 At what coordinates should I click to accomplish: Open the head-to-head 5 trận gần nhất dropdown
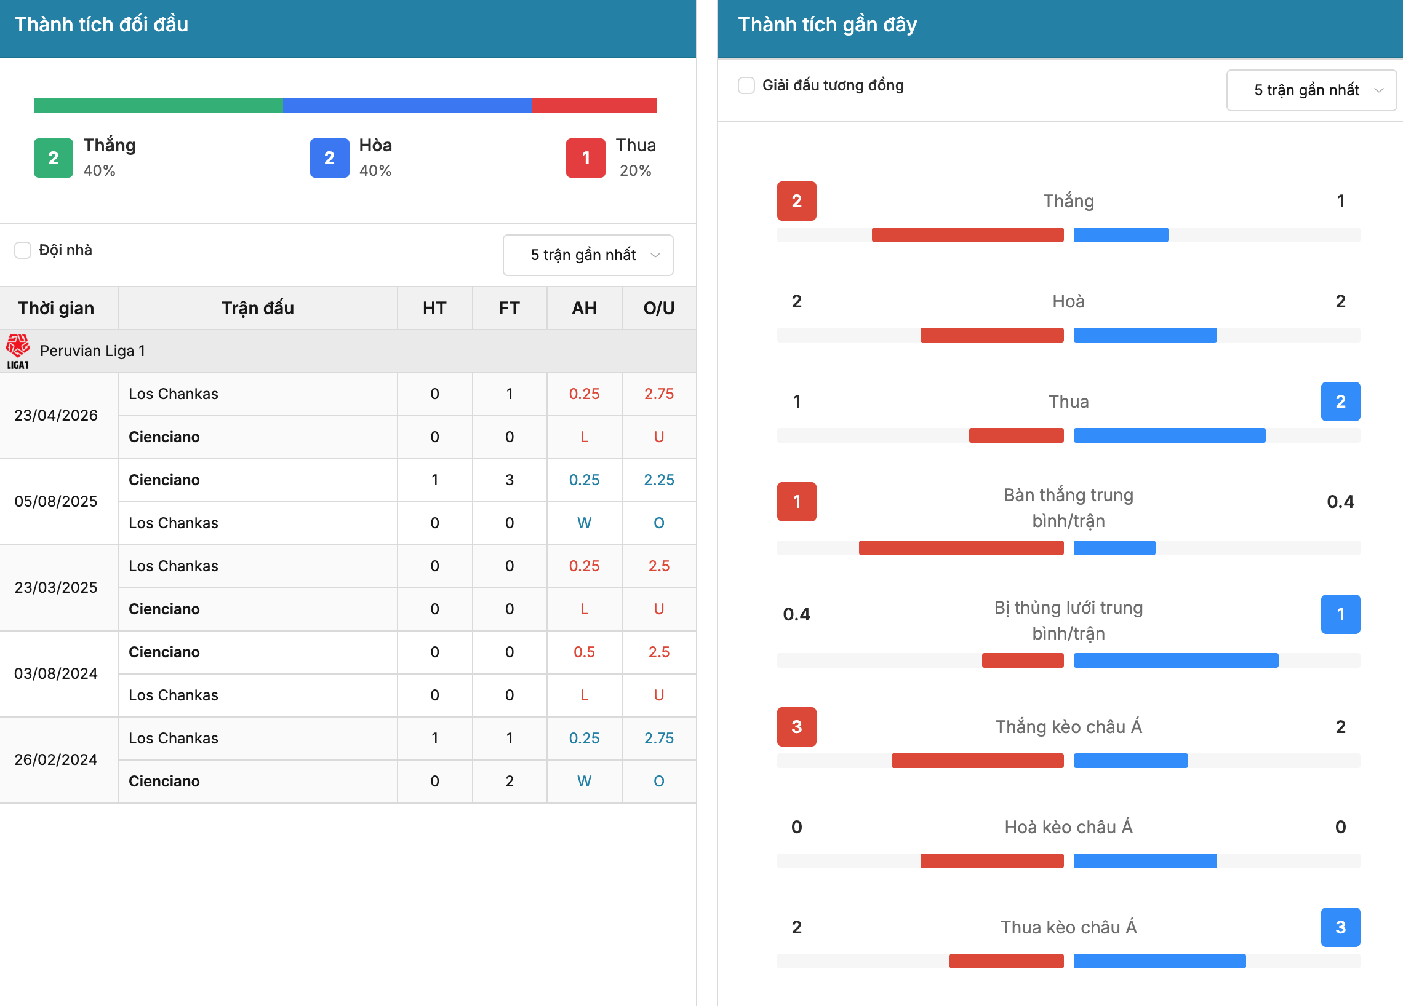[x=588, y=255]
